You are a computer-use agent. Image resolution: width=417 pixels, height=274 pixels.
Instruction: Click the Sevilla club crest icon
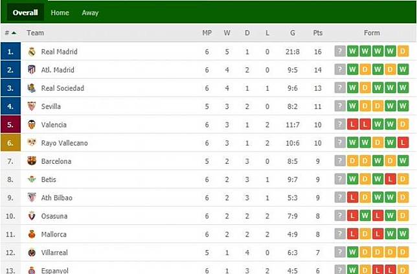coord(32,106)
